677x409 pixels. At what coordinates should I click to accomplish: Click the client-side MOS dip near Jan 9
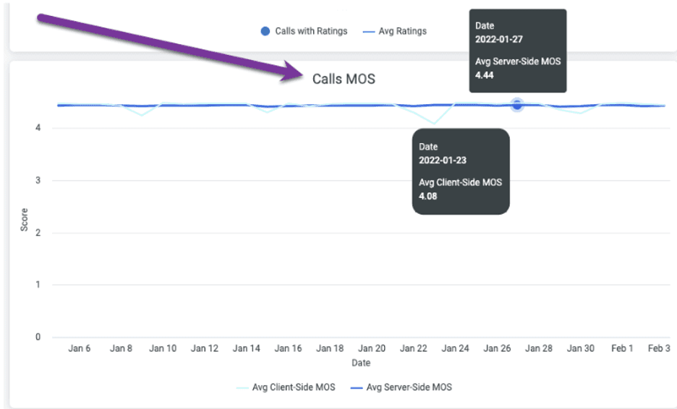142,114
